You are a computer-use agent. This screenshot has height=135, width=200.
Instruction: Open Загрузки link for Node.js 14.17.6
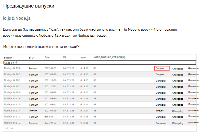[x=161, y=99]
